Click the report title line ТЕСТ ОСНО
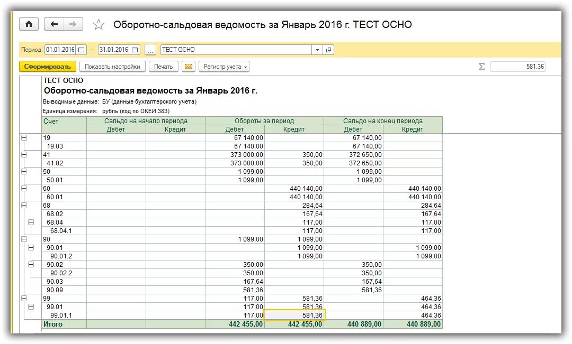Viewport: 572px width, 344px height. click(x=64, y=80)
